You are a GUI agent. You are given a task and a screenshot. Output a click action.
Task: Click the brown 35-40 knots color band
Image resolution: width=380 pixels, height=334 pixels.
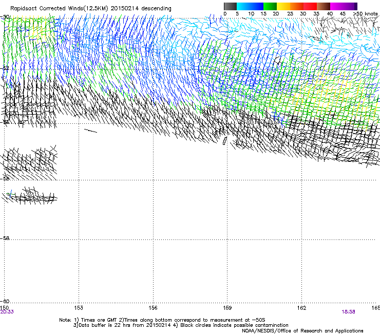point(324,6)
